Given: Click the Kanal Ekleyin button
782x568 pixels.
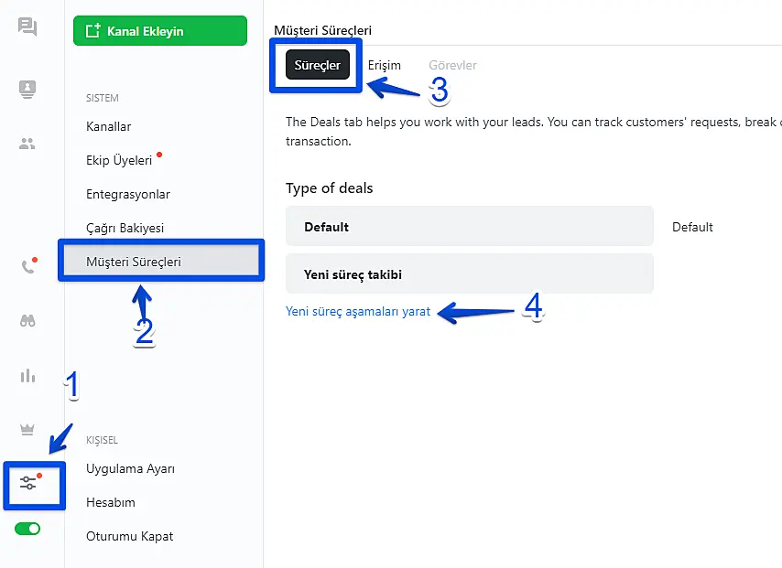Looking at the screenshot, I should (x=160, y=31).
